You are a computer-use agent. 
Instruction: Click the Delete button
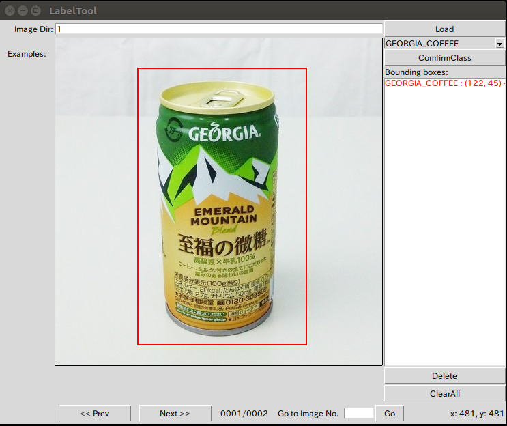point(444,376)
